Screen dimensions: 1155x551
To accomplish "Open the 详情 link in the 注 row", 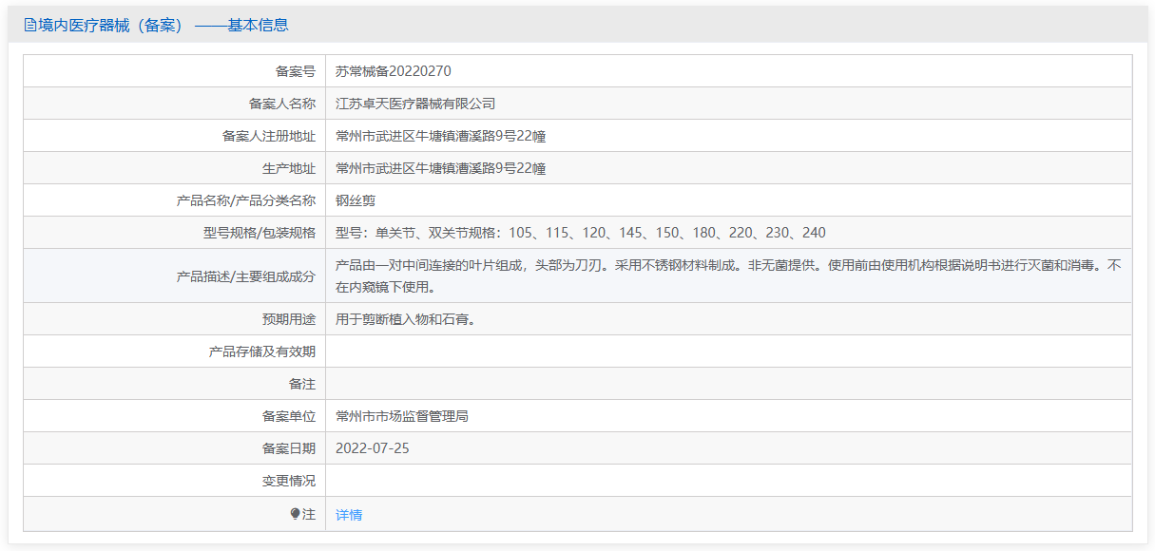I will tap(349, 515).
